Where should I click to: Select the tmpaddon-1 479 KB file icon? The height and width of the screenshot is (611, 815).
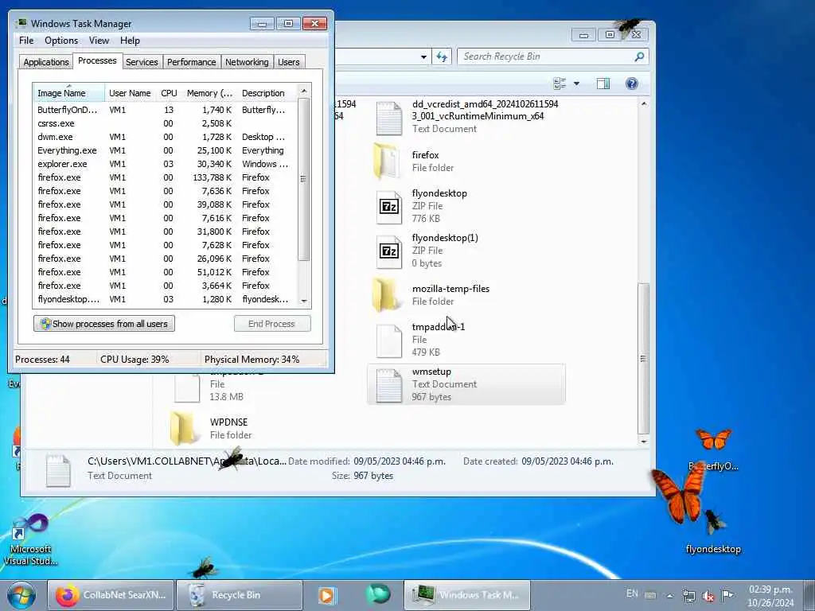click(388, 341)
